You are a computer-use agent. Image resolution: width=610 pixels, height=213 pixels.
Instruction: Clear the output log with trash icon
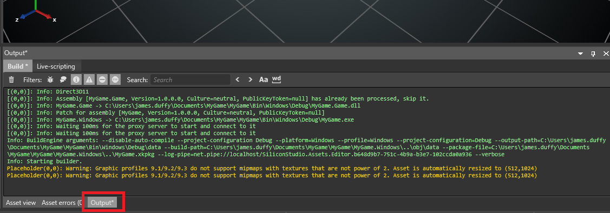click(11, 79)
